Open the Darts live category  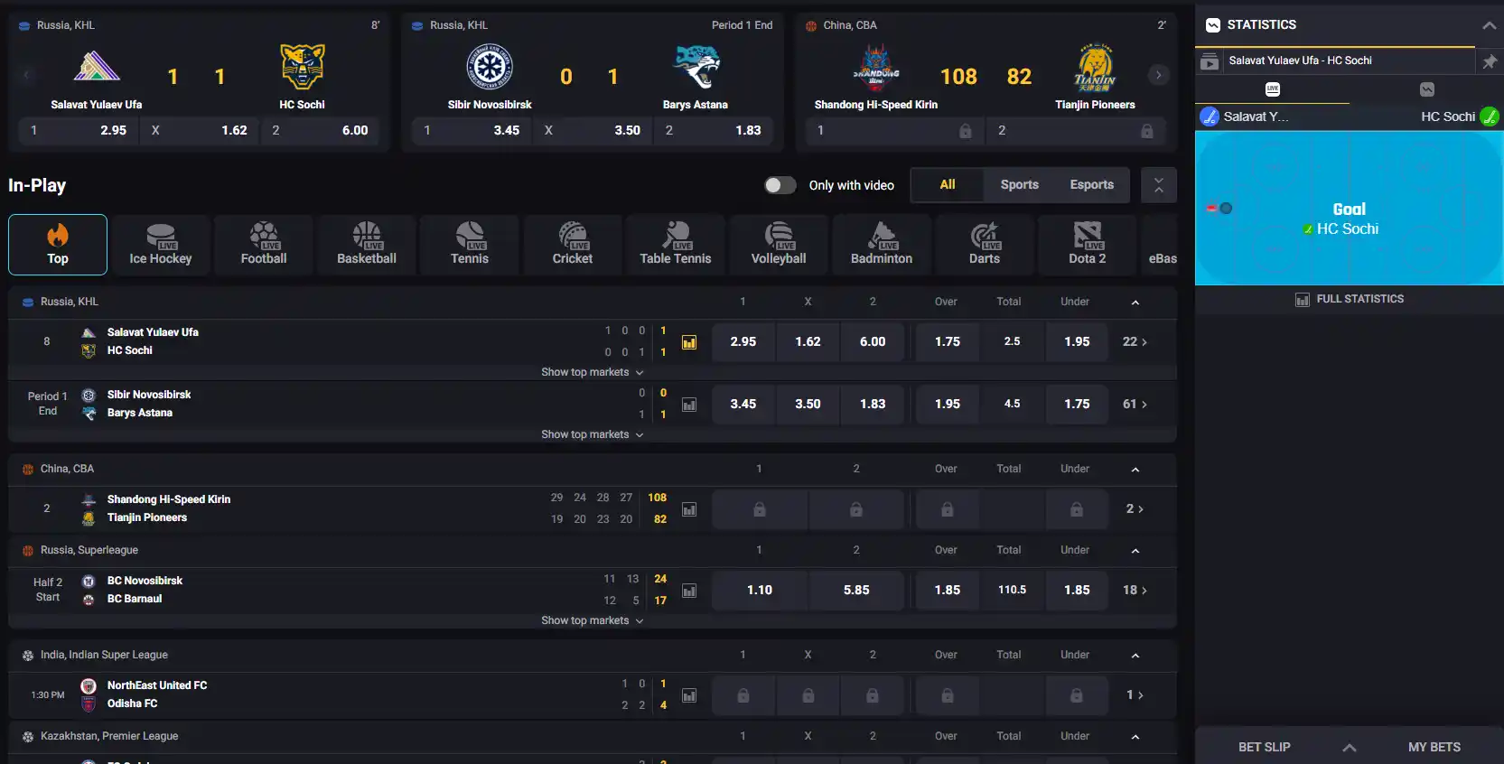(985, 245)
